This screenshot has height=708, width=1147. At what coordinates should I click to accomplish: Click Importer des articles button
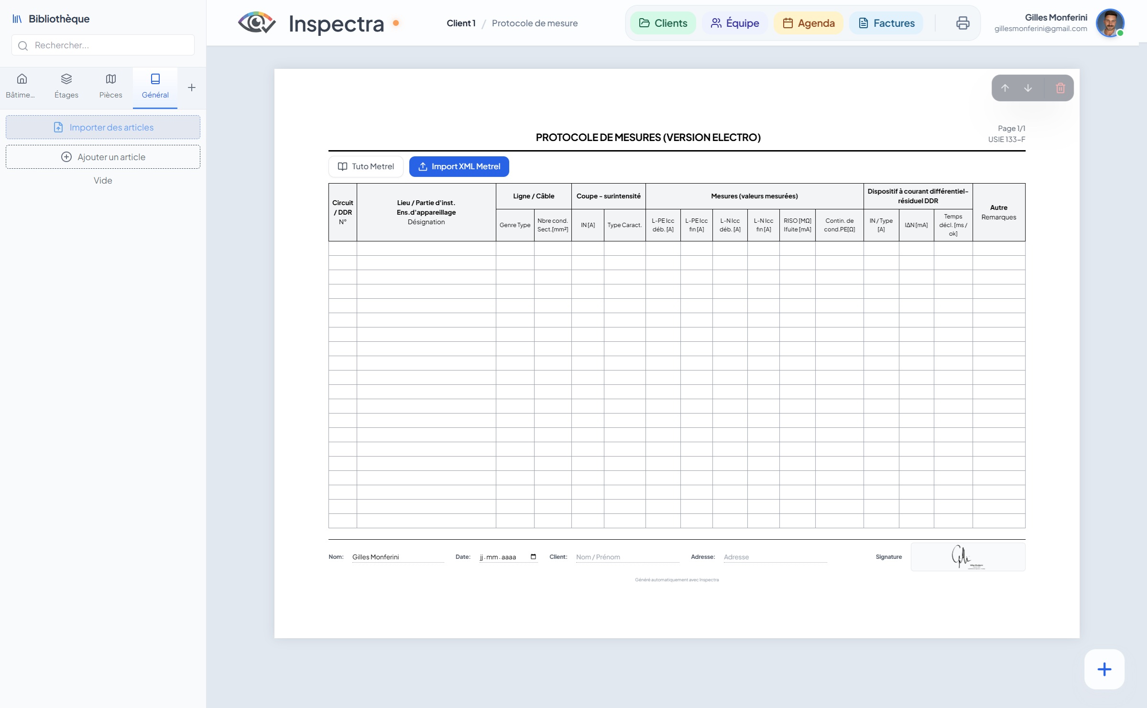click(x=103, y=127)
